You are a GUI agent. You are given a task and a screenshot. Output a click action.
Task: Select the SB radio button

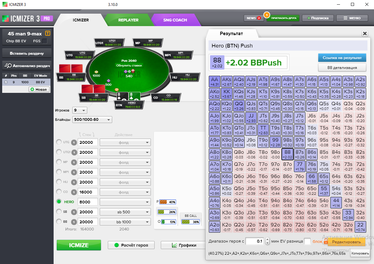pyautogui.click(x=59, y=212)
